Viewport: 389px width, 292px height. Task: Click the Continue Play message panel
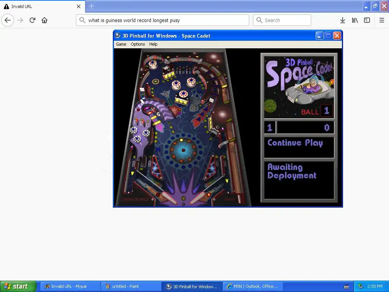point(299,148)
